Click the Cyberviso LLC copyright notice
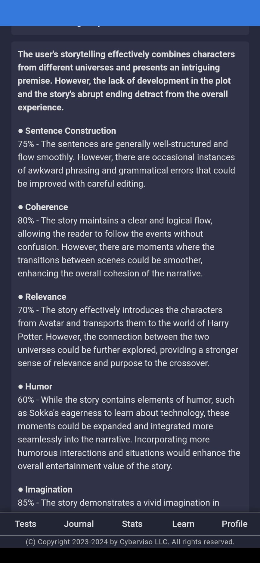 click(130, 542)
